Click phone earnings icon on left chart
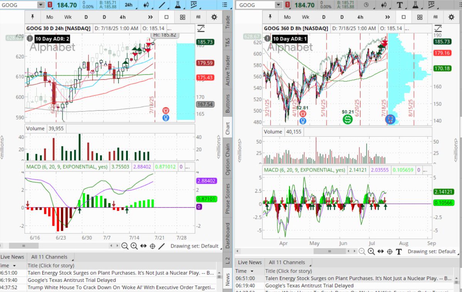This screenshot has width=462, height=292. click(166, 111)
